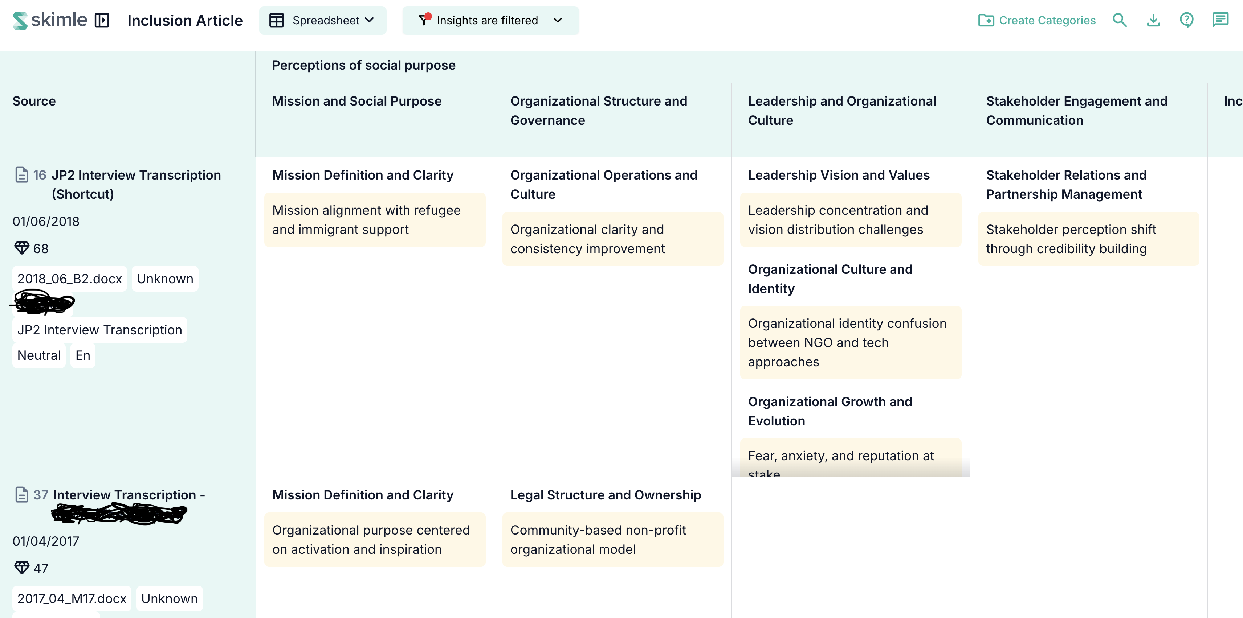Click the Create Categories link
This screenshot has width=1243, height=618.
coord(1048,20)
